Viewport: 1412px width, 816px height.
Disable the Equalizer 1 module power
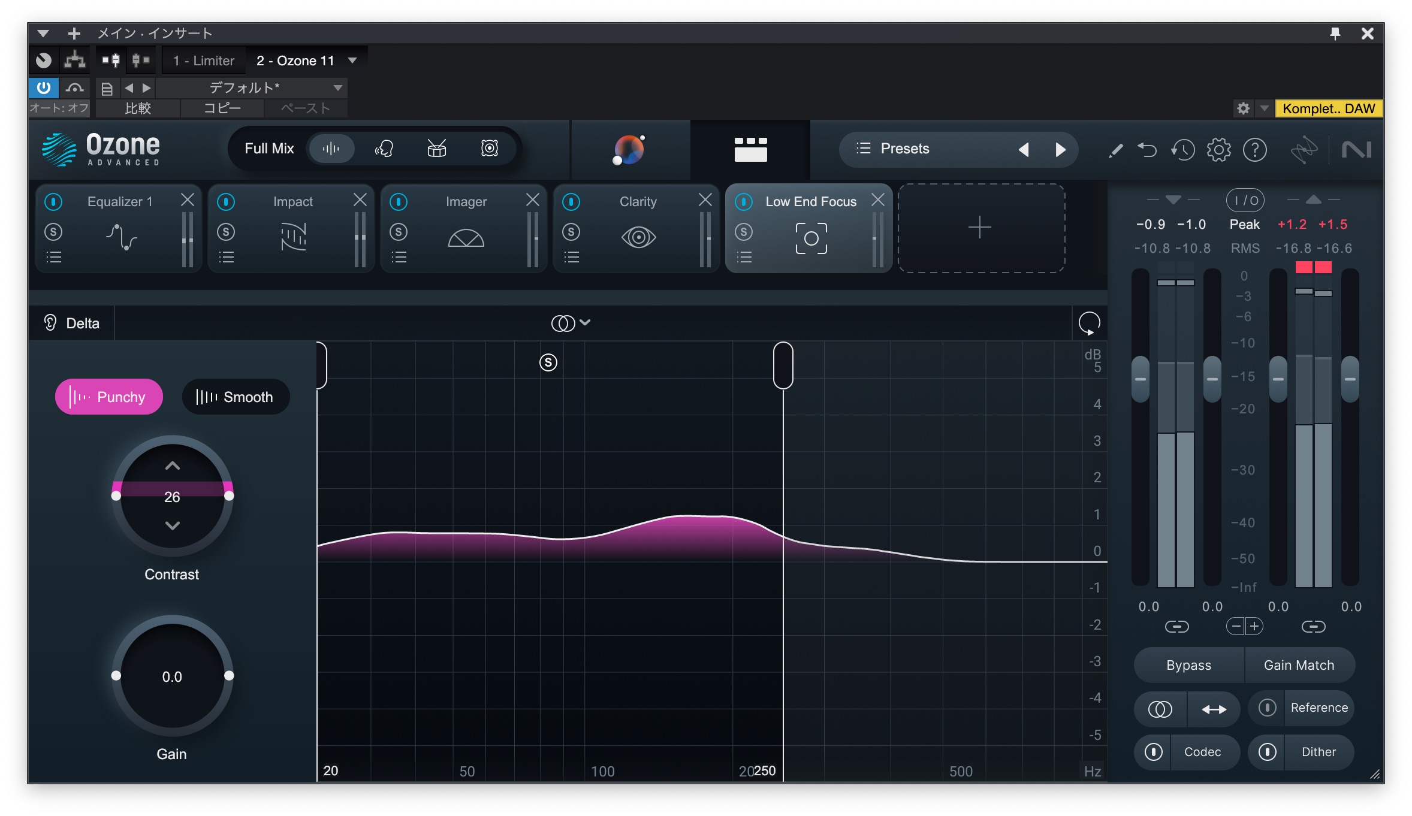53,202
